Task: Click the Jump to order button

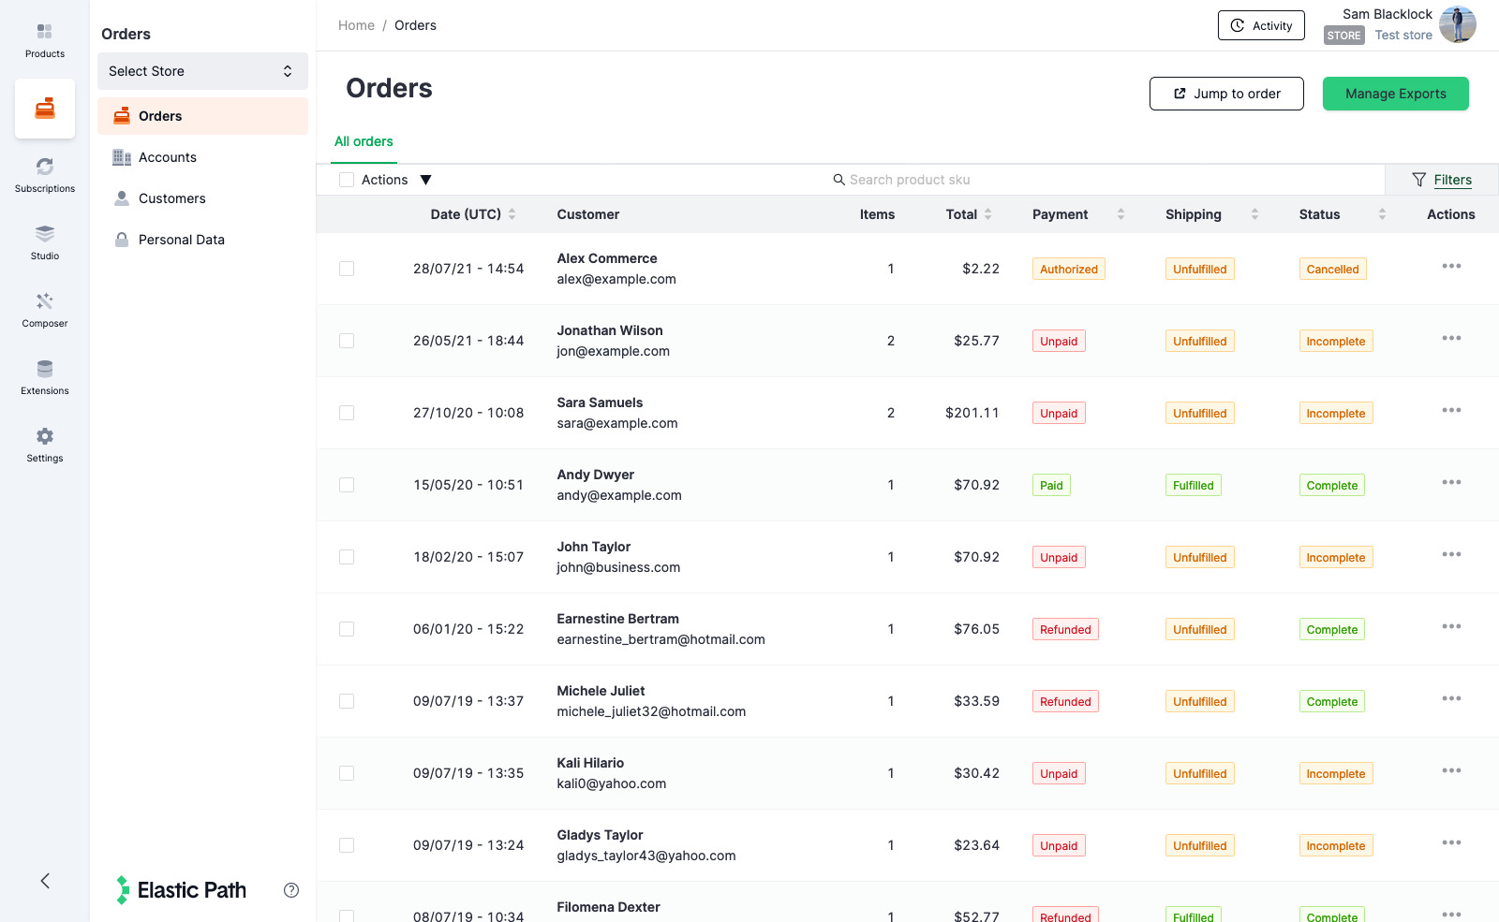Action: pos(1226,94)
